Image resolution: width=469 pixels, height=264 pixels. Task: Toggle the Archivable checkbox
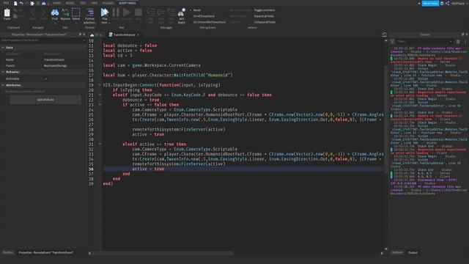(x=45, y=78)
